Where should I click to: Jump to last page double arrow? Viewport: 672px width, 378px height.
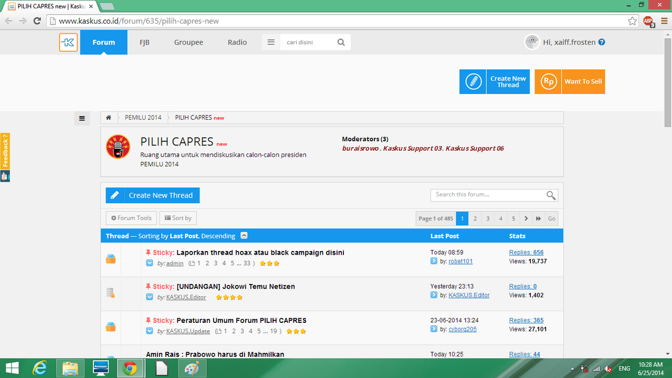click(x=539, y=218)
